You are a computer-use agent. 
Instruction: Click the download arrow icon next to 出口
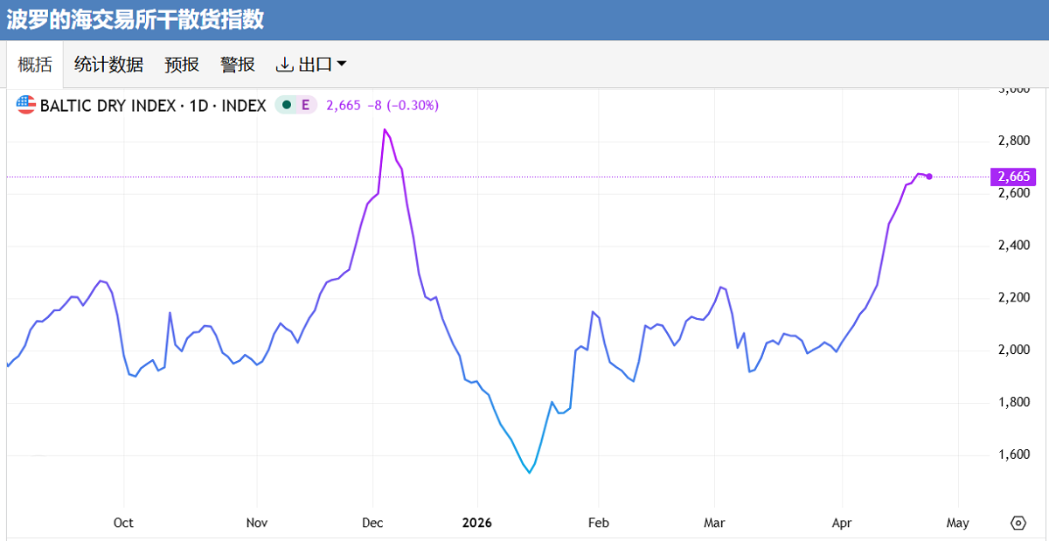[x=284, y=65]
